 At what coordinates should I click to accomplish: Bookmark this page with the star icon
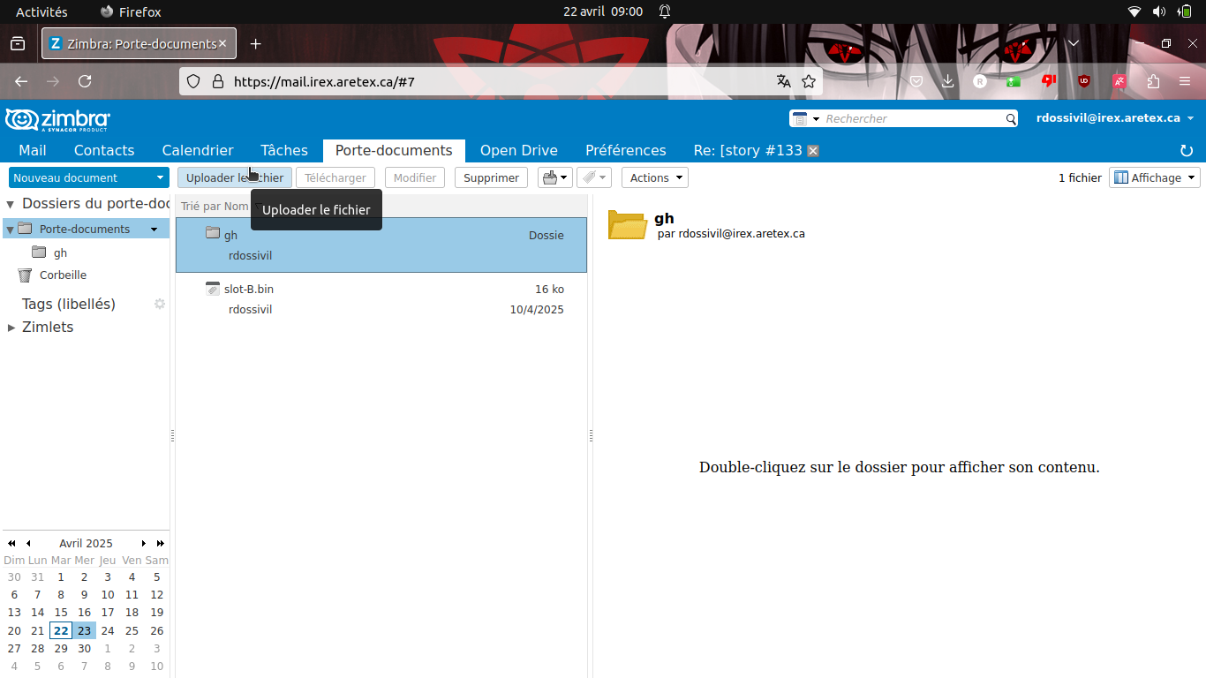point(809,81)
